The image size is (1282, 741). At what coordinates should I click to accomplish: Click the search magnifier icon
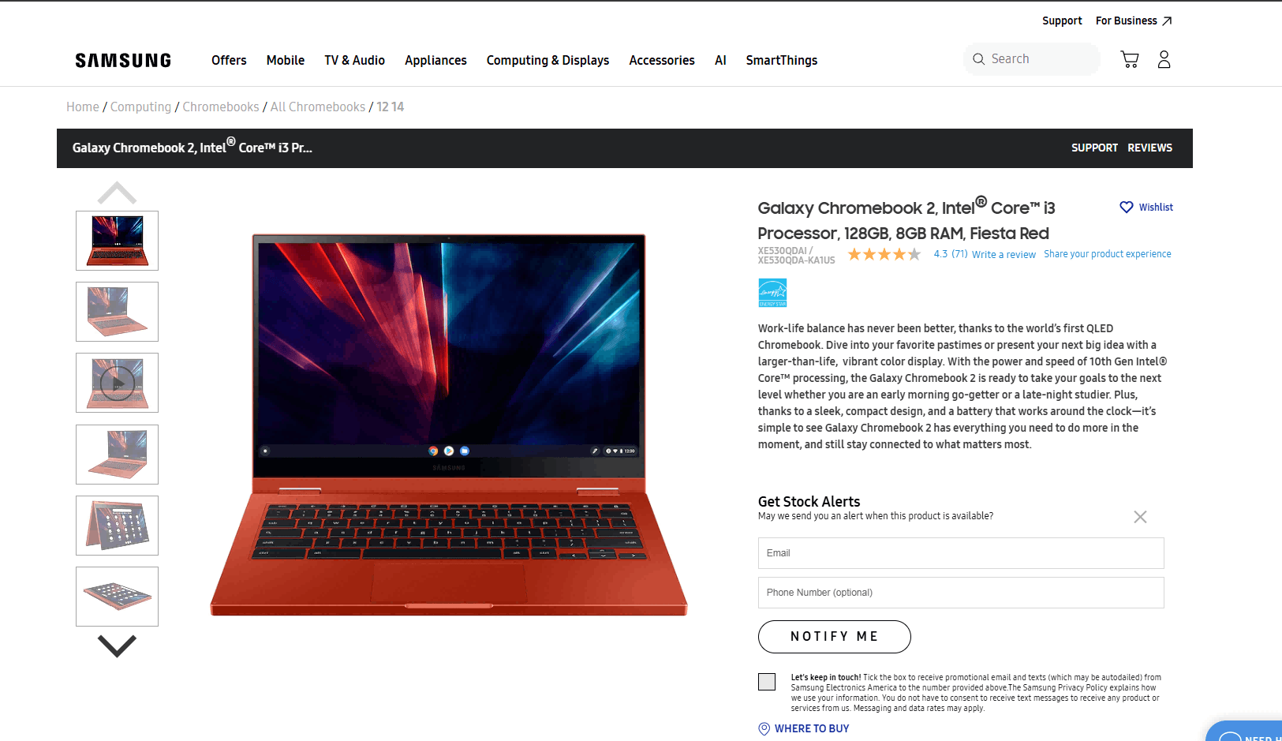tap(978, 59)
